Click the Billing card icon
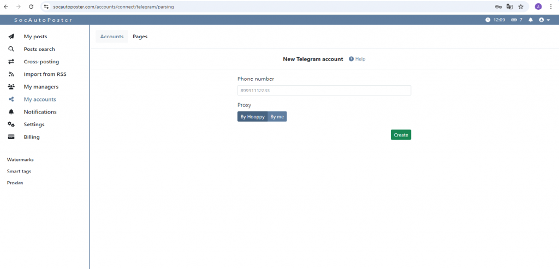Viewport: 559px width, 269px height. click(11, 137)
